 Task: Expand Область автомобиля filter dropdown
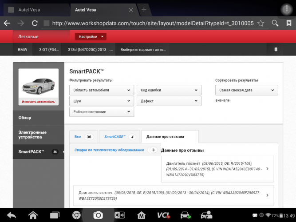[102, 90]
